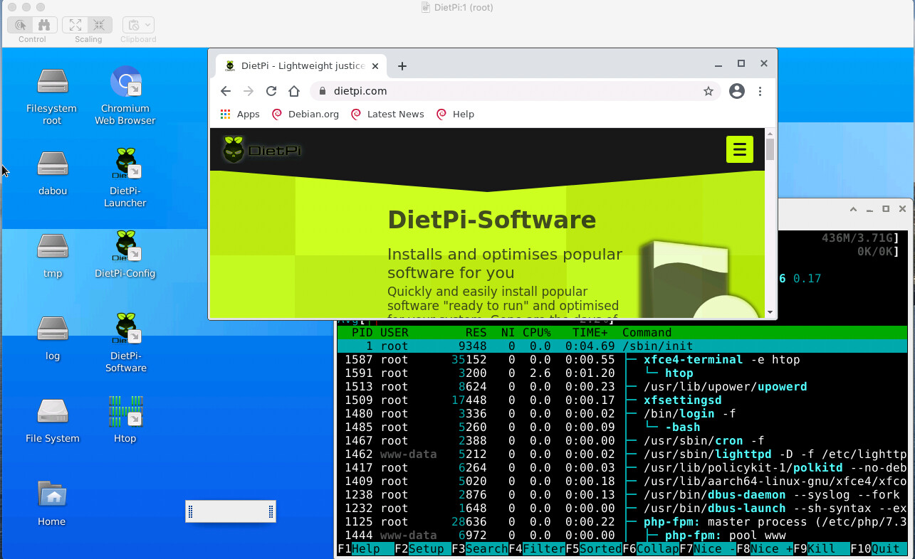Click F4 Filter in htop
Image resolution: width=915 pixels, height=559 pixels.
537,549
